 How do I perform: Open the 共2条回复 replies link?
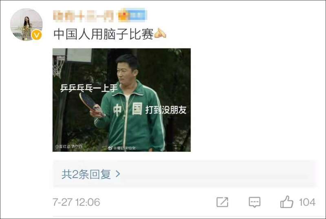(86, 174)
